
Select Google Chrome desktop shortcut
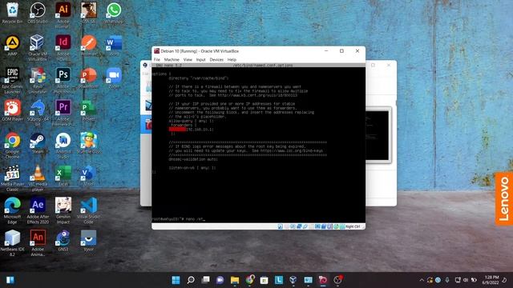click(13, 146)
